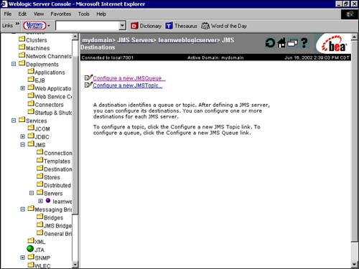Click the JCOM folder icon
This screenshot has height=269, width=359.
pyautogui.click(x=31, y=128)
